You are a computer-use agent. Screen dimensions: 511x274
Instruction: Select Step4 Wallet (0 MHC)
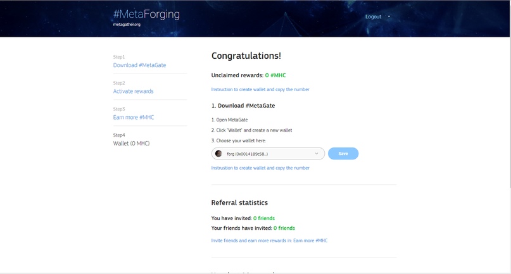(x=131, y=144)
